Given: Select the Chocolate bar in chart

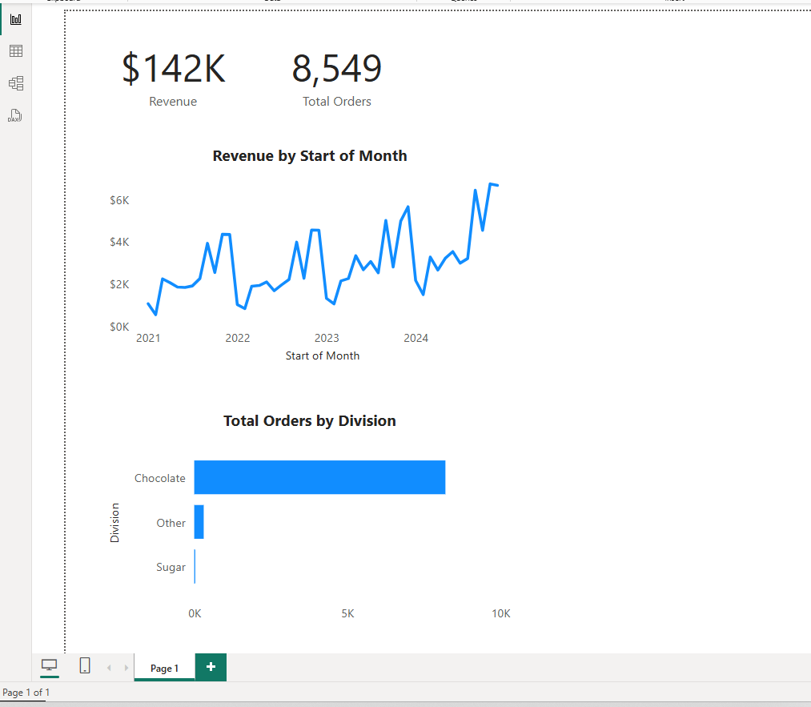Looking at the screenshot, I should 319,477.
